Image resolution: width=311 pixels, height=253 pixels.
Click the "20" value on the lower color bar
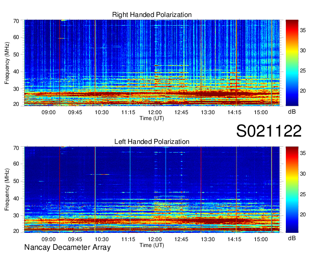pos(303,214)
